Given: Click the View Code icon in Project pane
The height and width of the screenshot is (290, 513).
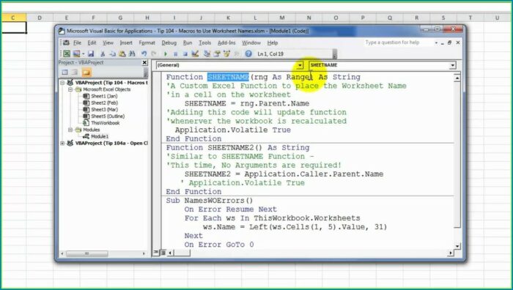Looking at the screenshot, I should pos(64,72).
